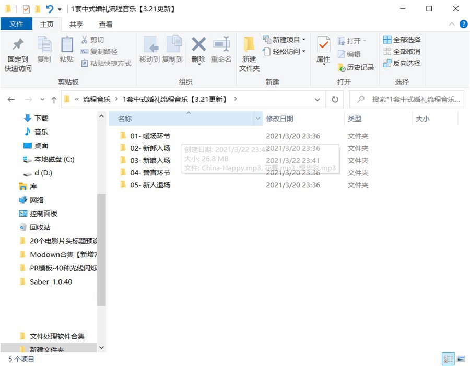
Task: Go up one folder level
Action: (x=54, y=100)
